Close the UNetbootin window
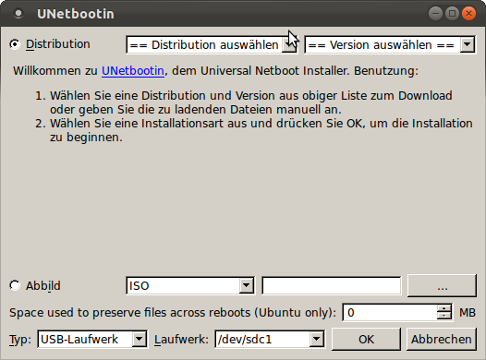Viewport: 486px width, 360px height. tap(468, 14)
